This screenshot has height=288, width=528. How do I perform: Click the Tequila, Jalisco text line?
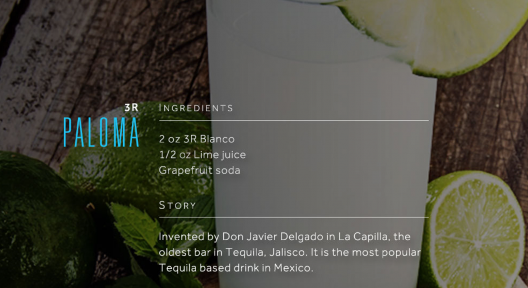(x=290, y=252)
